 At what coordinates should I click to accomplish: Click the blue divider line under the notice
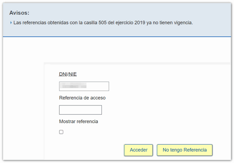pos(117,37)
